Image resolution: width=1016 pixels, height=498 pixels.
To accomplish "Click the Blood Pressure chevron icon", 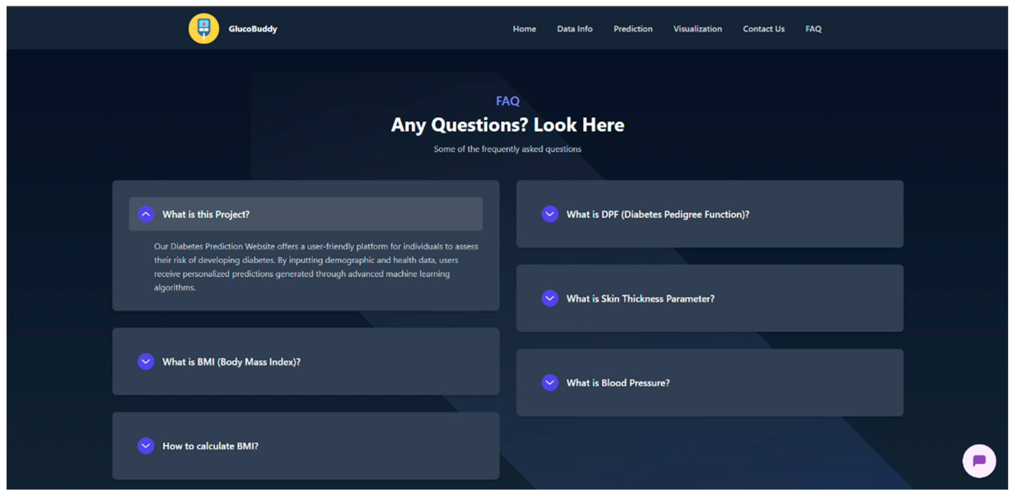I will pyautogui.click(x=549, y=382).
